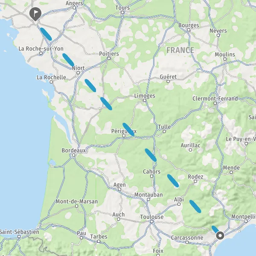Select the Mont-de-Marsan city marker
256x256 pixels.
click(x=77, y=206)
